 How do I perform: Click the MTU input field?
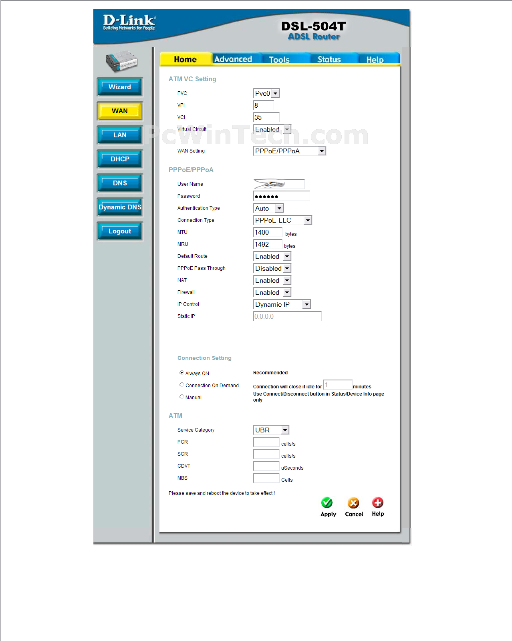[268, 232]
